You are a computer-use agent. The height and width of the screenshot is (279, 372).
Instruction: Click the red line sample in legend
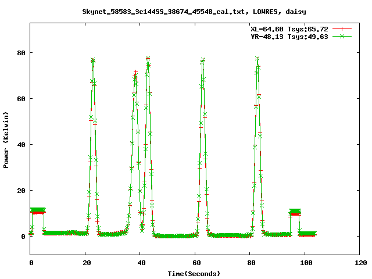(x=343, y=28)
